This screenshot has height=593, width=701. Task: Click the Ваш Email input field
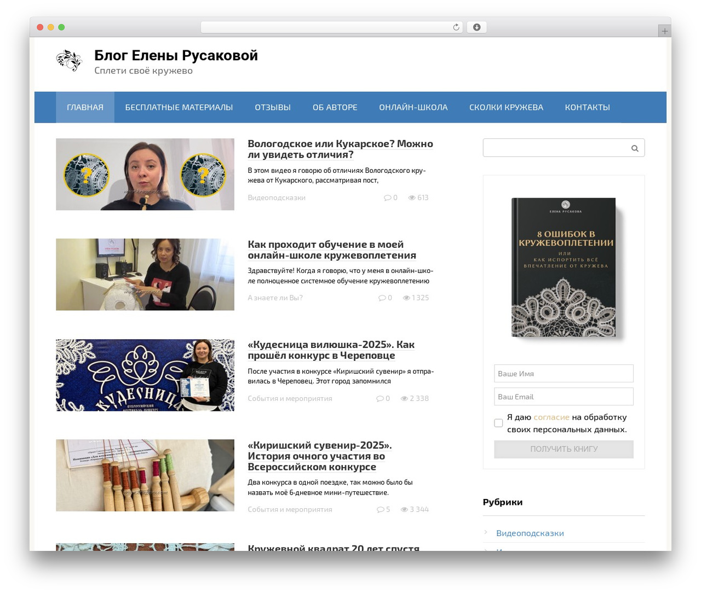[x=564, y=397]
